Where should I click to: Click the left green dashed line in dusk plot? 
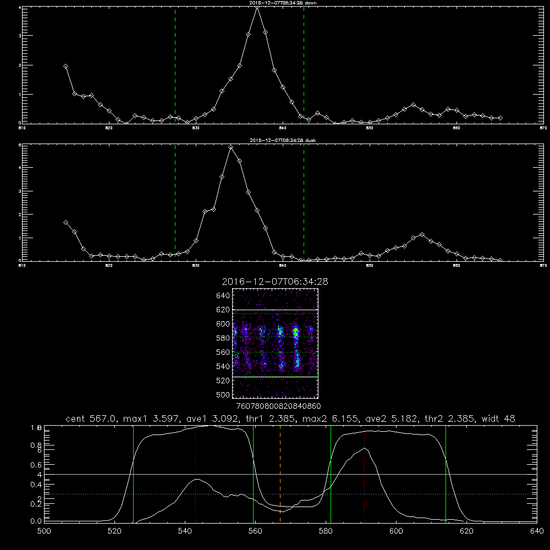[175, 203]
